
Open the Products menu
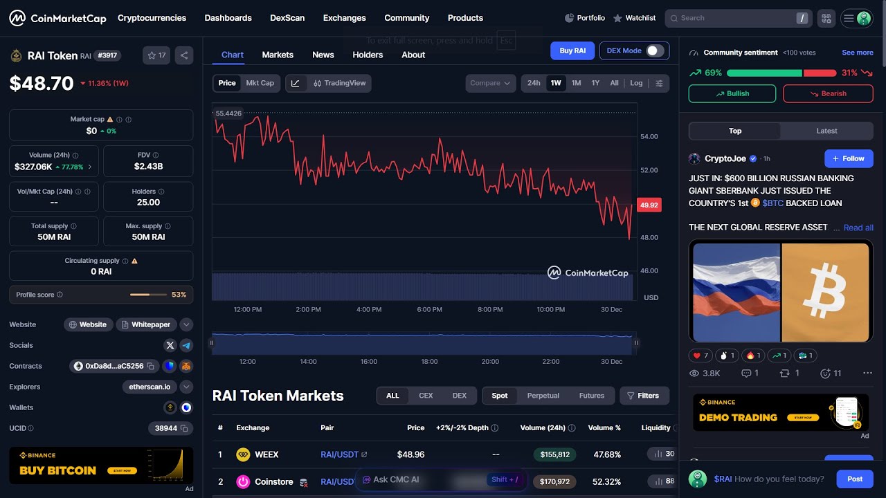pyautogui.click(x=465, y=18)
